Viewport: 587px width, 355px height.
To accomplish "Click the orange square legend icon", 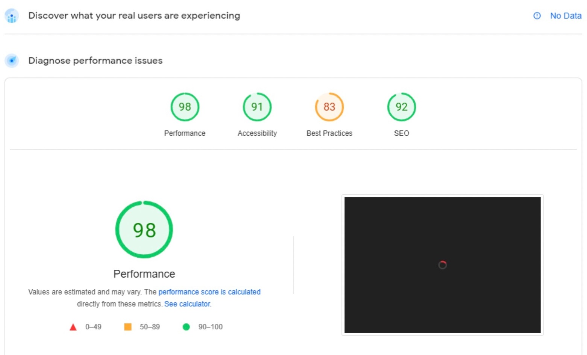I will point(128,327).
